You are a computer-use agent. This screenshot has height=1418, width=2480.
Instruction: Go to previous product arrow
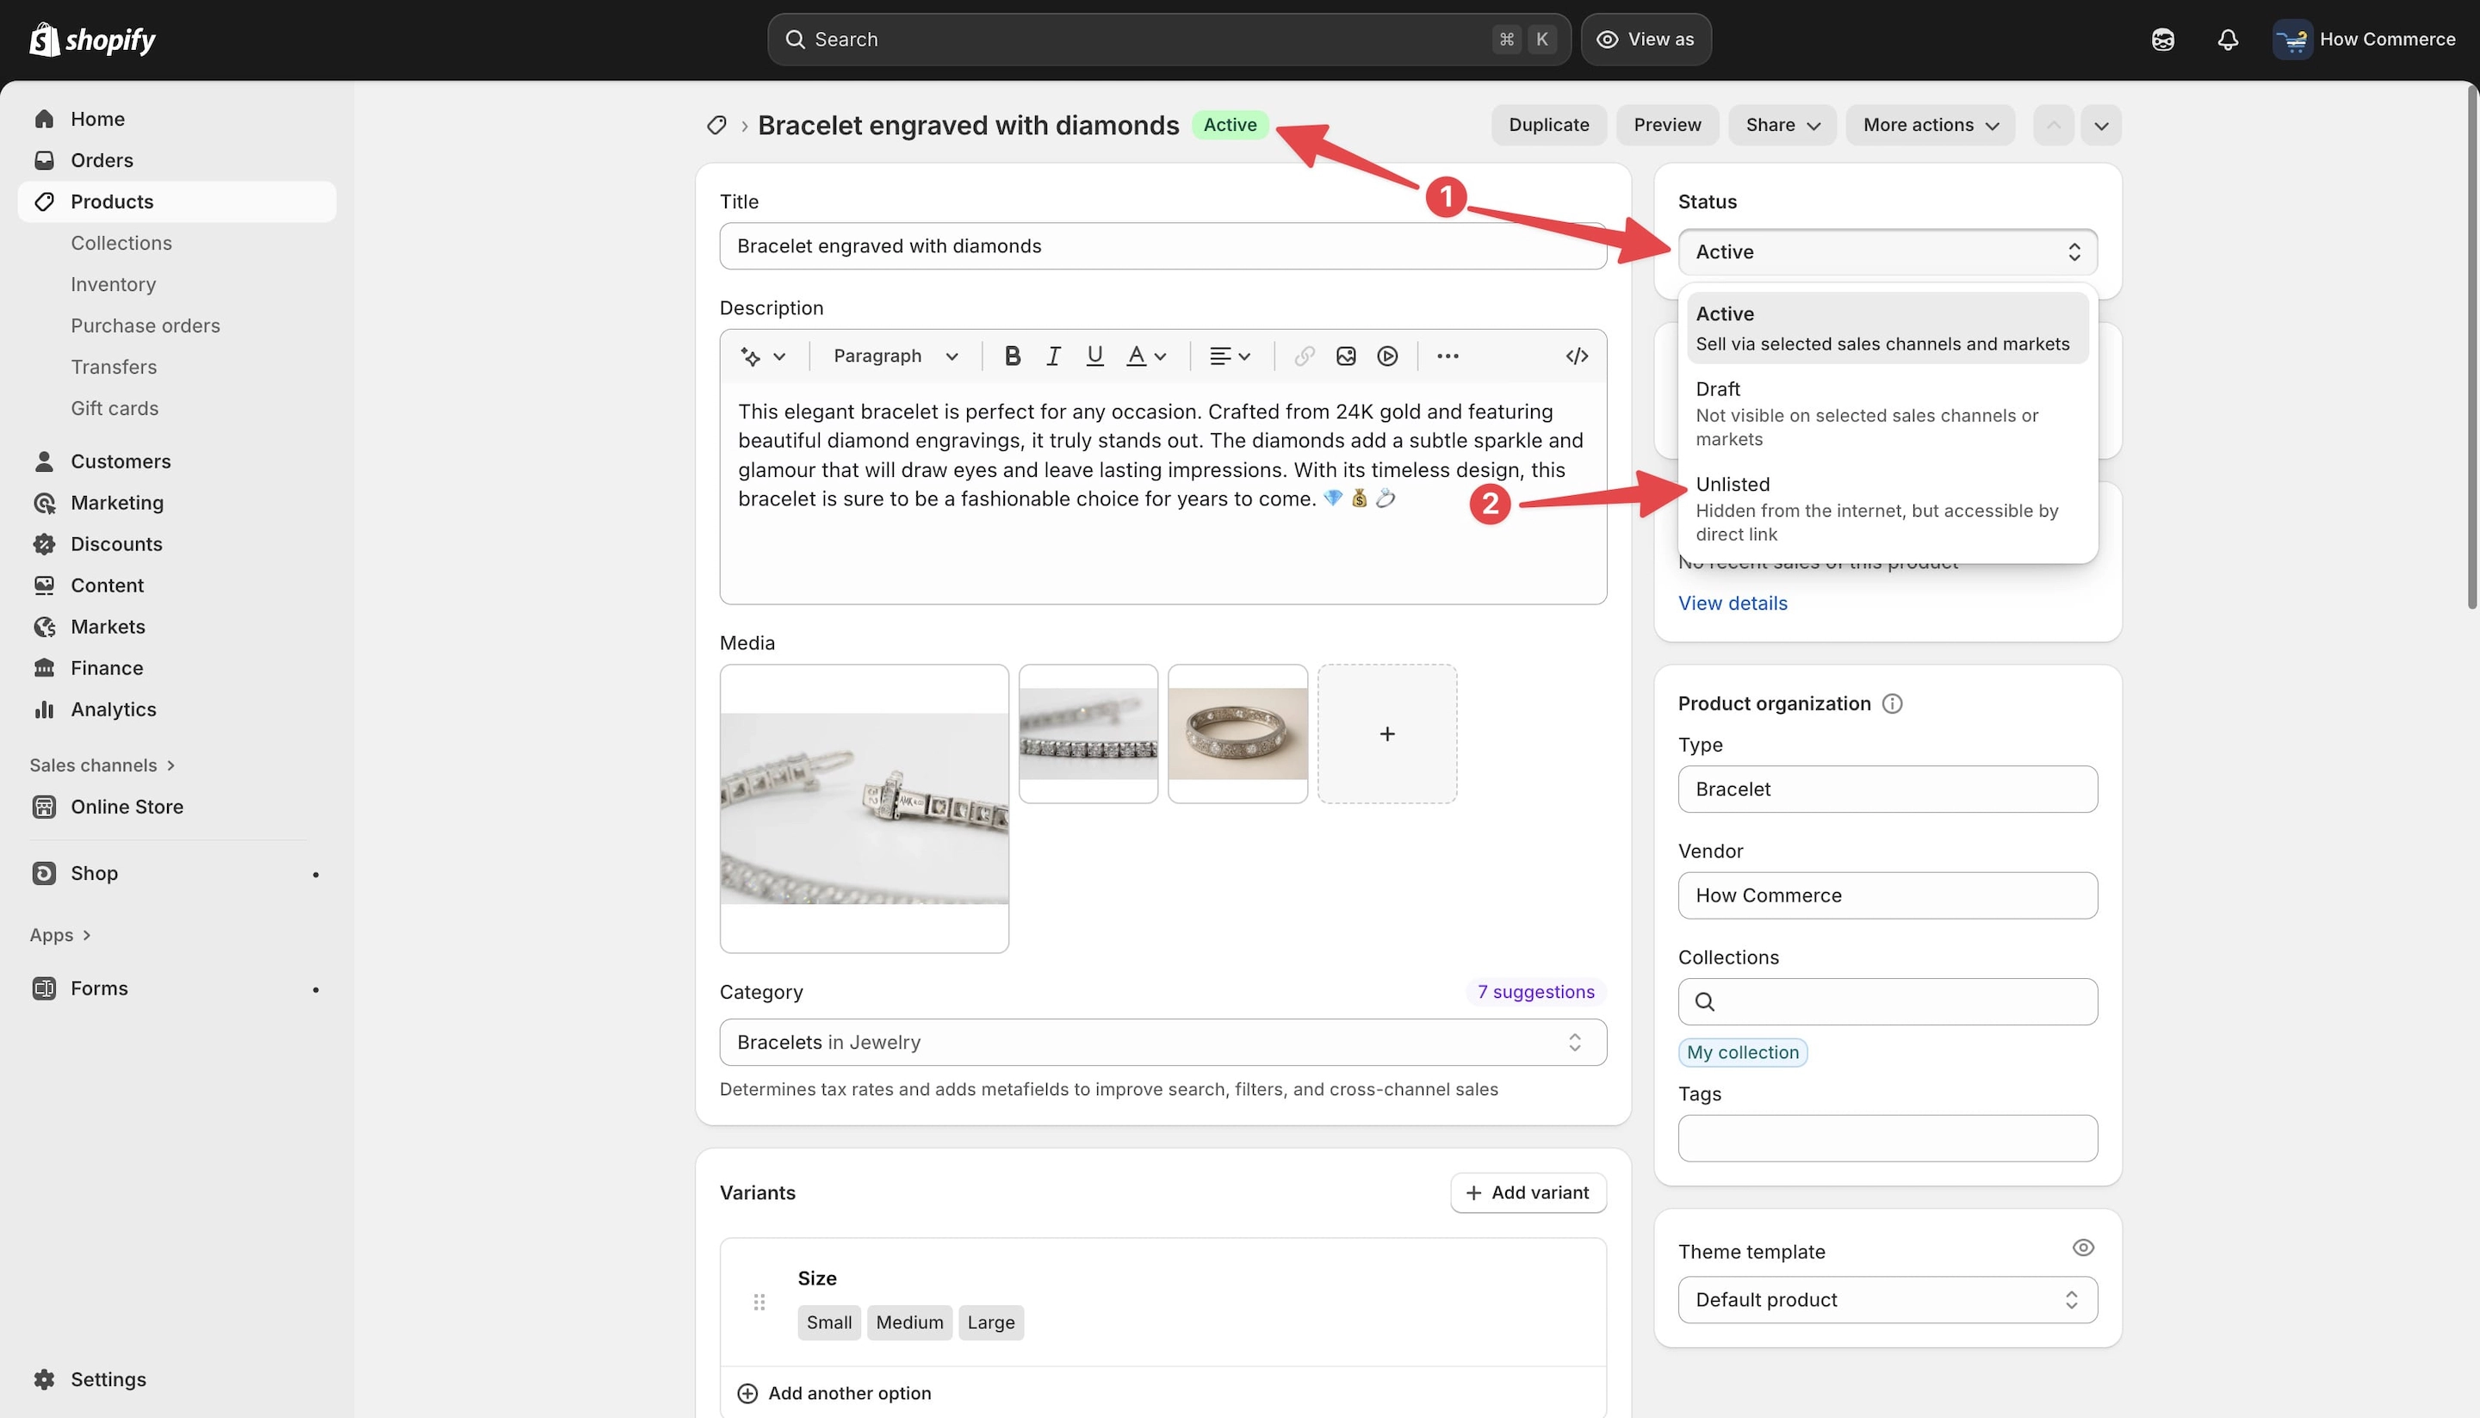[2052, 125]
